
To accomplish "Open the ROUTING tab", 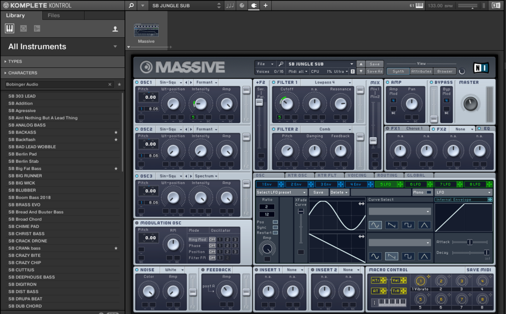I will tap(387, 175).
